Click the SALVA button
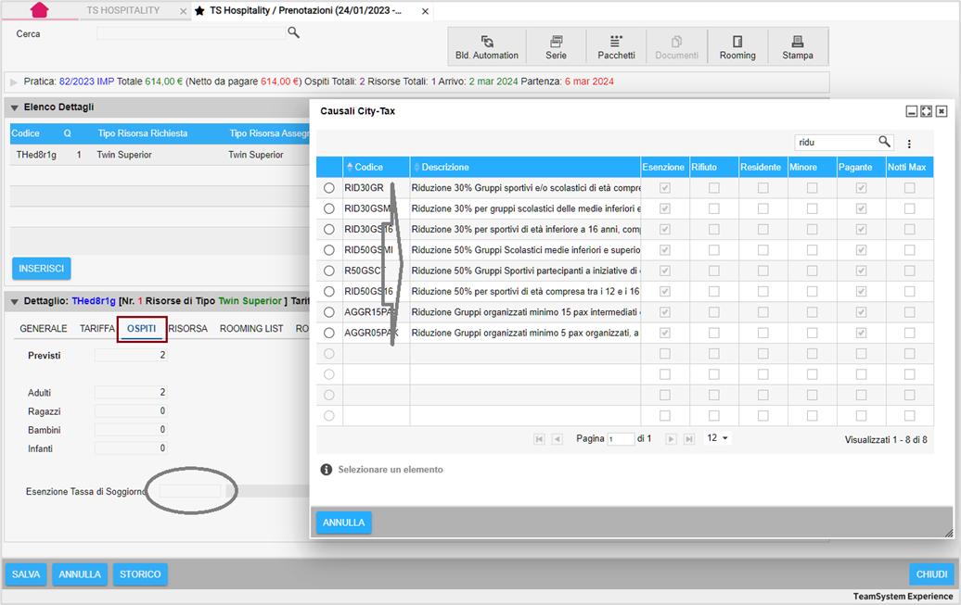This screenshot has width=961, height=605. pos(26,574)
